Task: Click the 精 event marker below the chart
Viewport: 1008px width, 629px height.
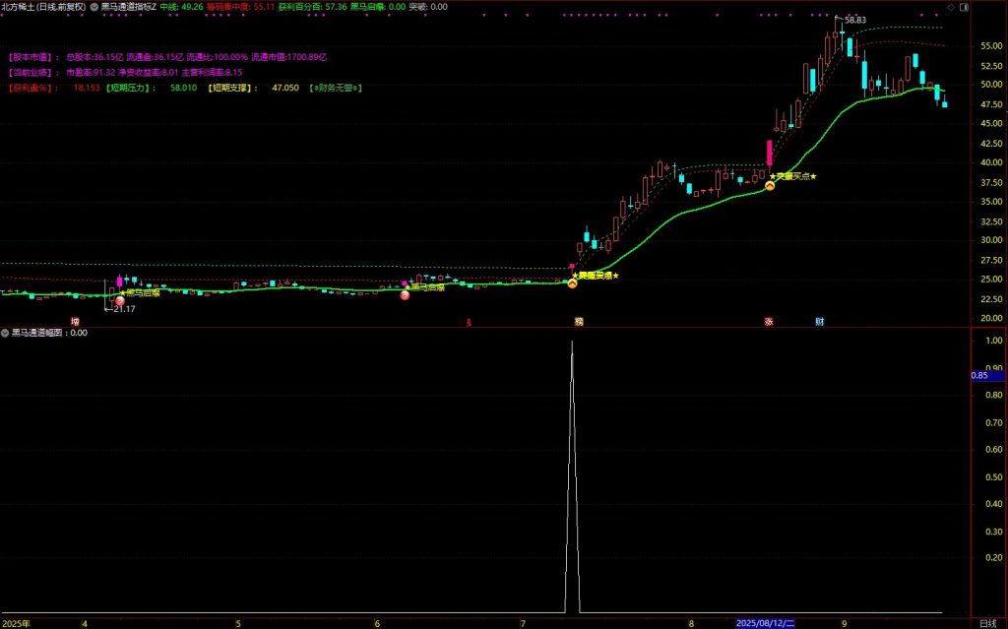Action: [579, 321]
